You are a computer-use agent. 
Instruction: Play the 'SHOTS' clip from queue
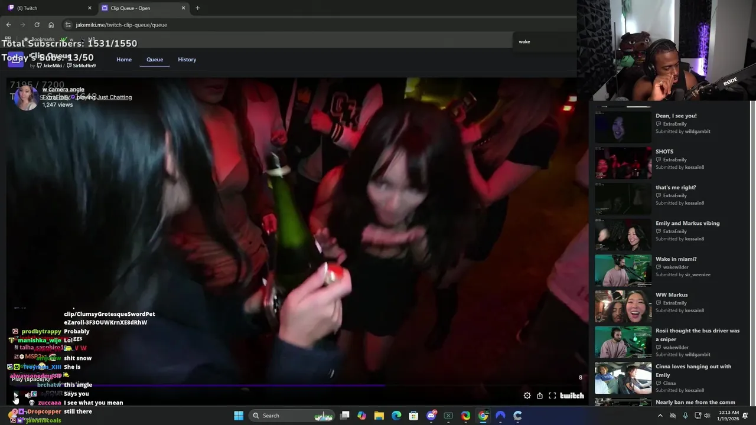[x=623, y=163]
